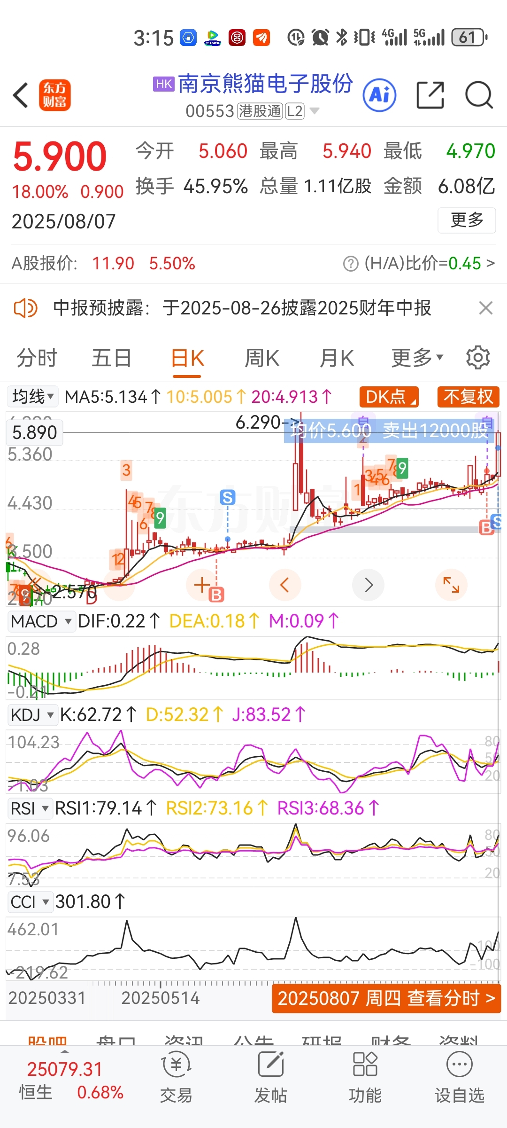The image size is (507, 1128).
Task: Open the AI assistant icon
Action: tap(379, 95)
